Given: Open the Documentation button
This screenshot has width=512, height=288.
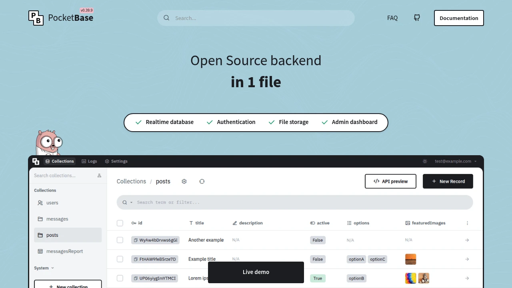Looking at the screenshot, I should 459,18.
